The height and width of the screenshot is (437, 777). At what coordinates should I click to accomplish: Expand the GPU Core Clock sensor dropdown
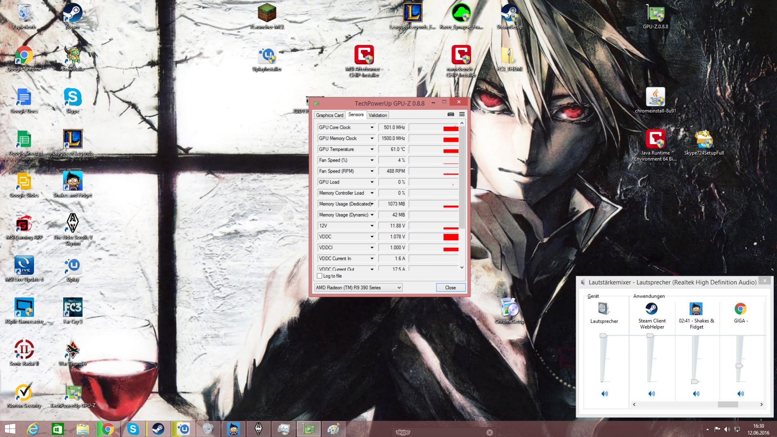[372, 128]
